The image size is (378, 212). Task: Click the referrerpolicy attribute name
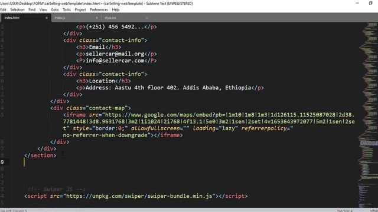(x=264, y=128)
